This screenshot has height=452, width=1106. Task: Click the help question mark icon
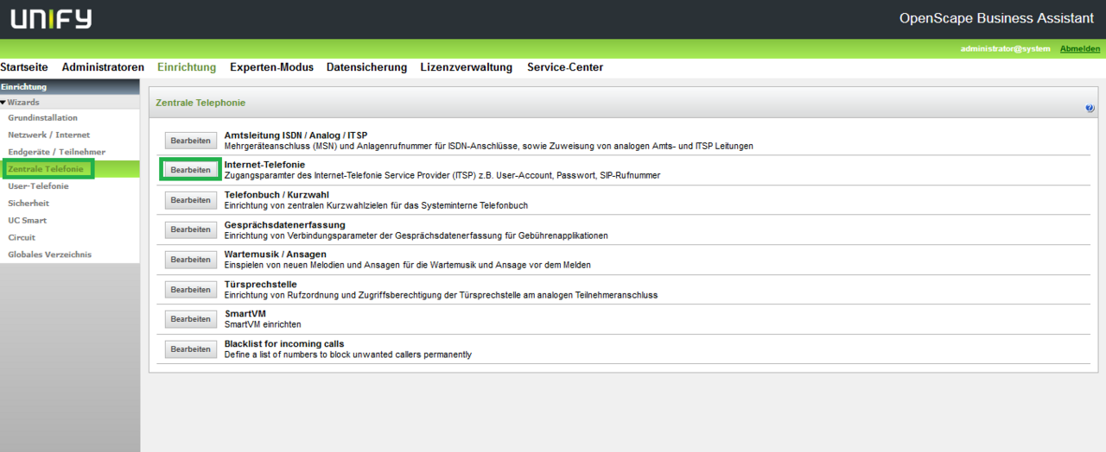[x=1090, y=109]
